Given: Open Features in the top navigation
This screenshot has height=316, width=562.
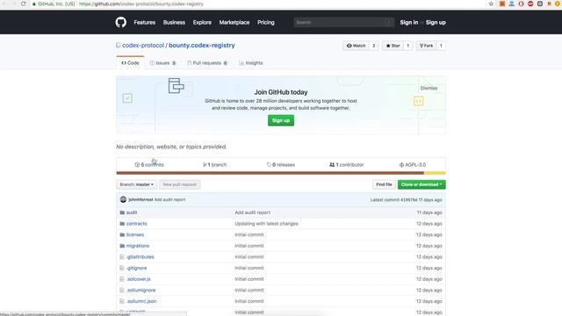Looking at the screenshot, I should pos(144,22).
